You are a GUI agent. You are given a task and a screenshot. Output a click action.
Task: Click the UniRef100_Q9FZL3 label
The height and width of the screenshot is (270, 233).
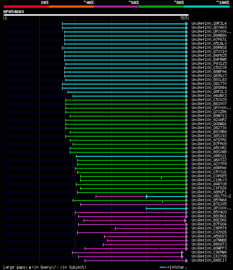pos(209,92)
